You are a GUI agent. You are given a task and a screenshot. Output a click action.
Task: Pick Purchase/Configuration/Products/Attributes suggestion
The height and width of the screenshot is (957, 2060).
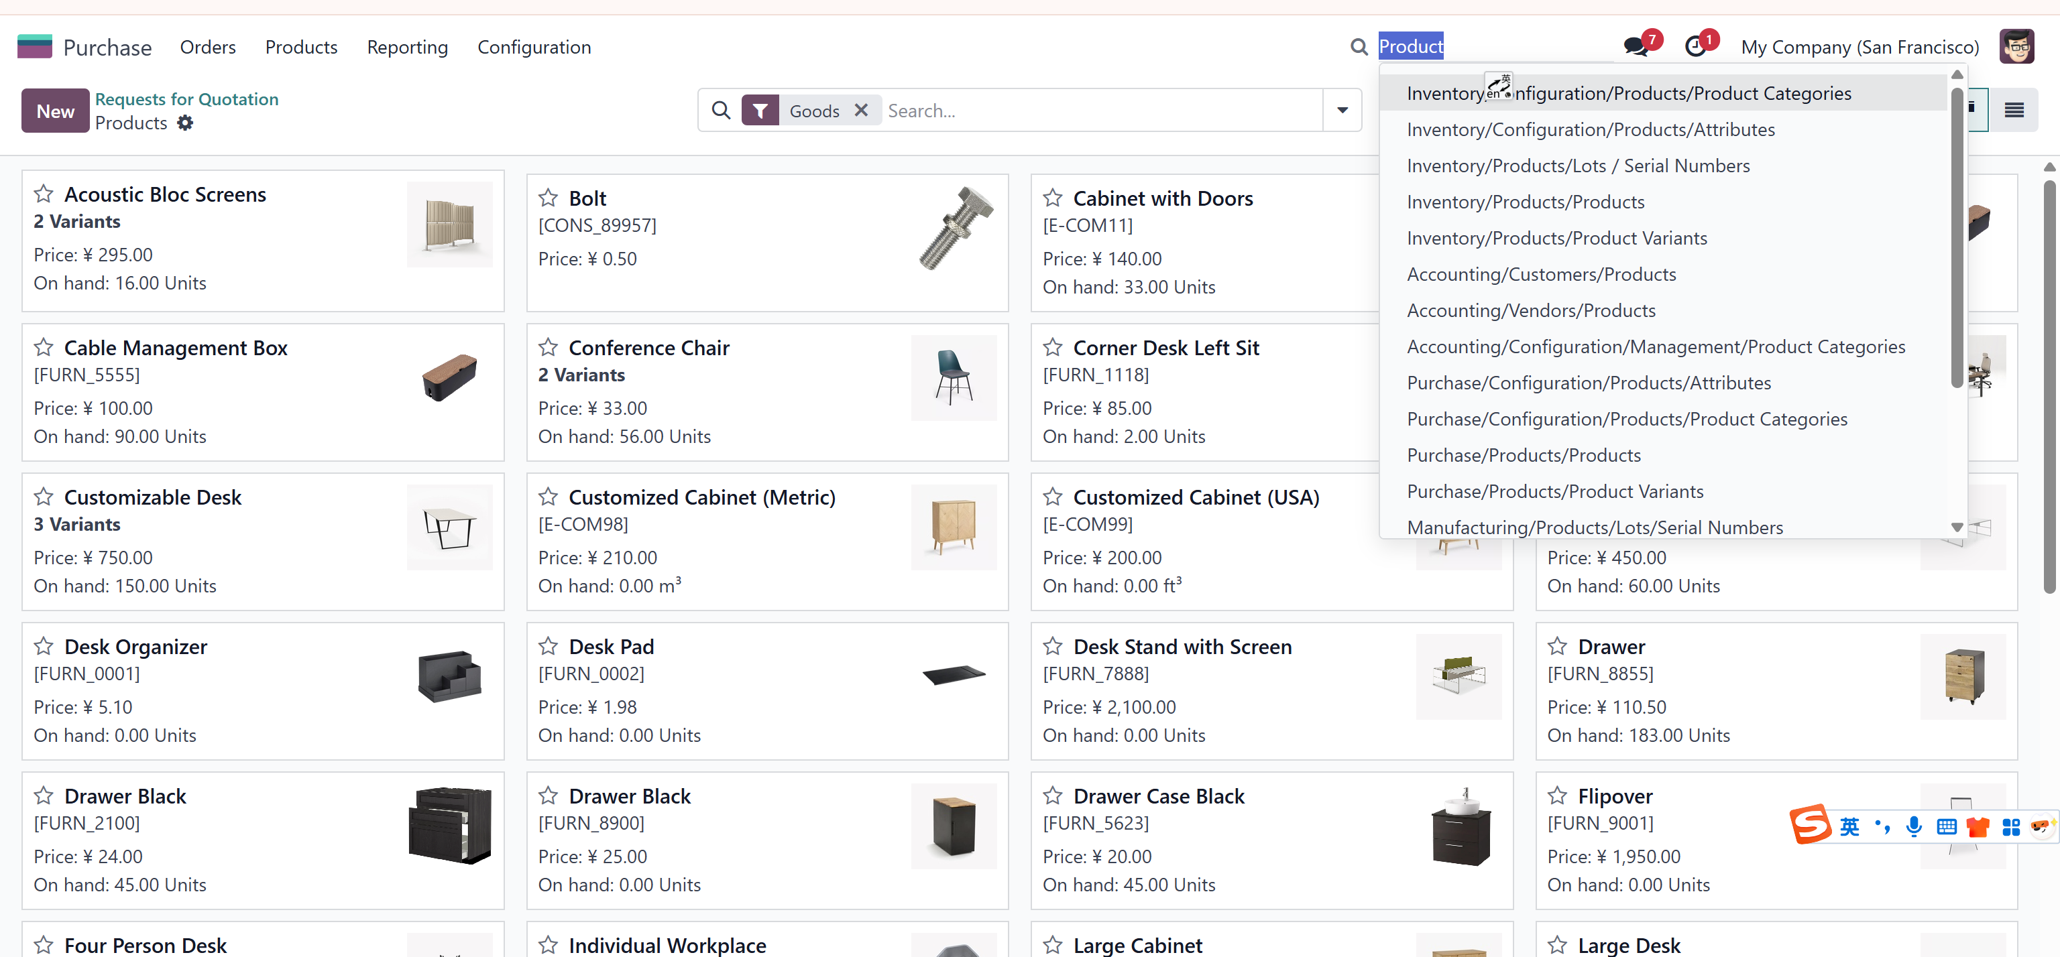[x=1663, y=383]
